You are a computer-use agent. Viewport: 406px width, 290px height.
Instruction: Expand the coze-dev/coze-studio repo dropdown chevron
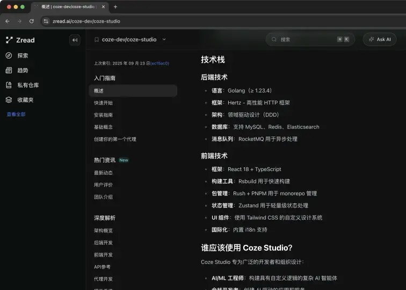[164, 39]
